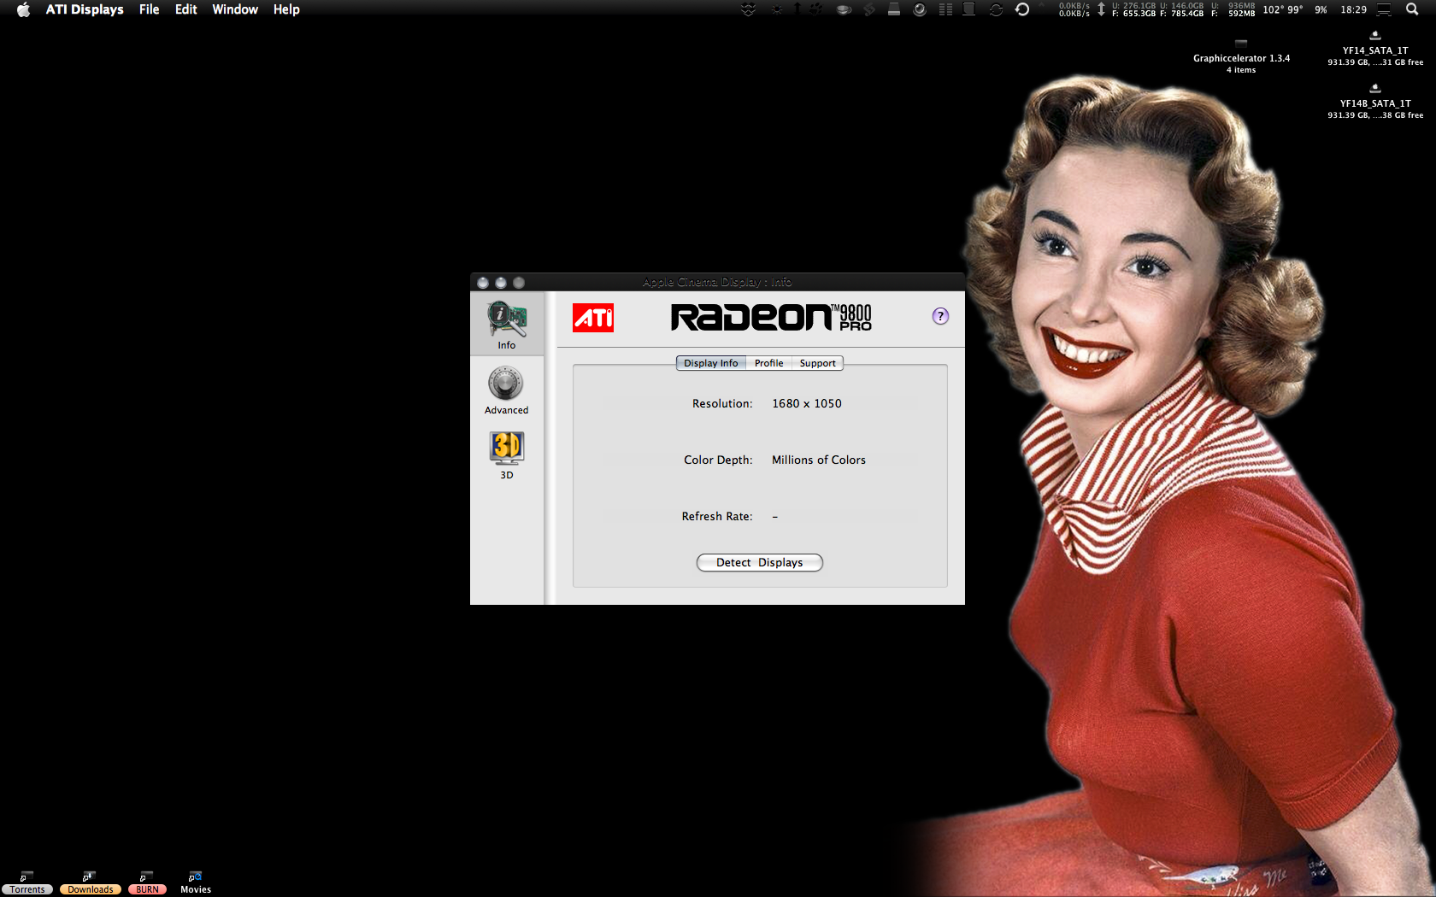The image size is (1436, 897).
Task: Open Spotlight search from the menu bar
Action: click(x=1412, y=9)
